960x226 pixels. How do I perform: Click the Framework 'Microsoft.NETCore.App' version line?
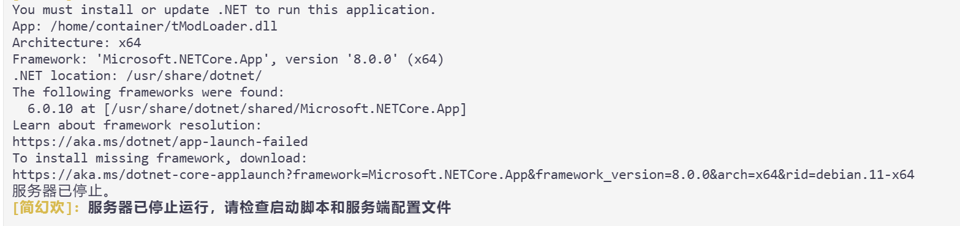228,59
